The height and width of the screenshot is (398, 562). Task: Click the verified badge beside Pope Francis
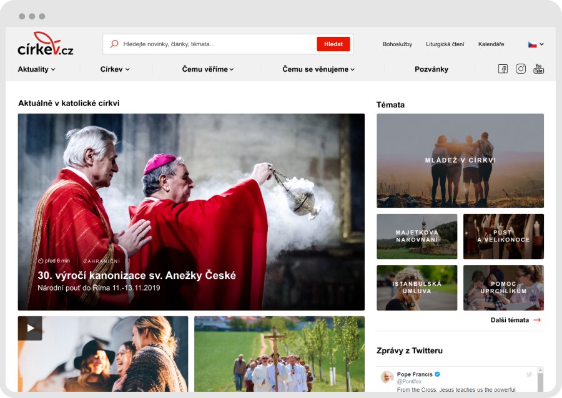[x=437, y=374]
